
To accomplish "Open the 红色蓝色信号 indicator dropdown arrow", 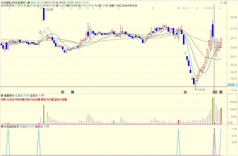I will (x=2, y=126).
